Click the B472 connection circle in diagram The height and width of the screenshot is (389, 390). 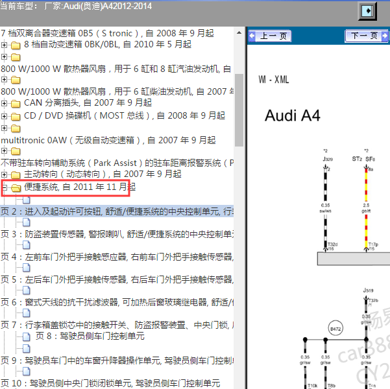335,329
